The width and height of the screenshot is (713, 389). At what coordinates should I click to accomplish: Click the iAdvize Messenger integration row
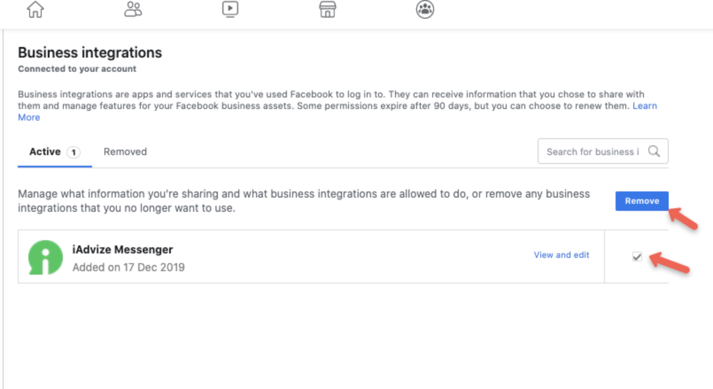pyautogui.click(x=343, y=257)
